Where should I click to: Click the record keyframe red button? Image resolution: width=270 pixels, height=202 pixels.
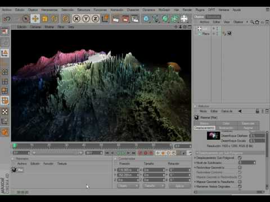tap(140, 153)
